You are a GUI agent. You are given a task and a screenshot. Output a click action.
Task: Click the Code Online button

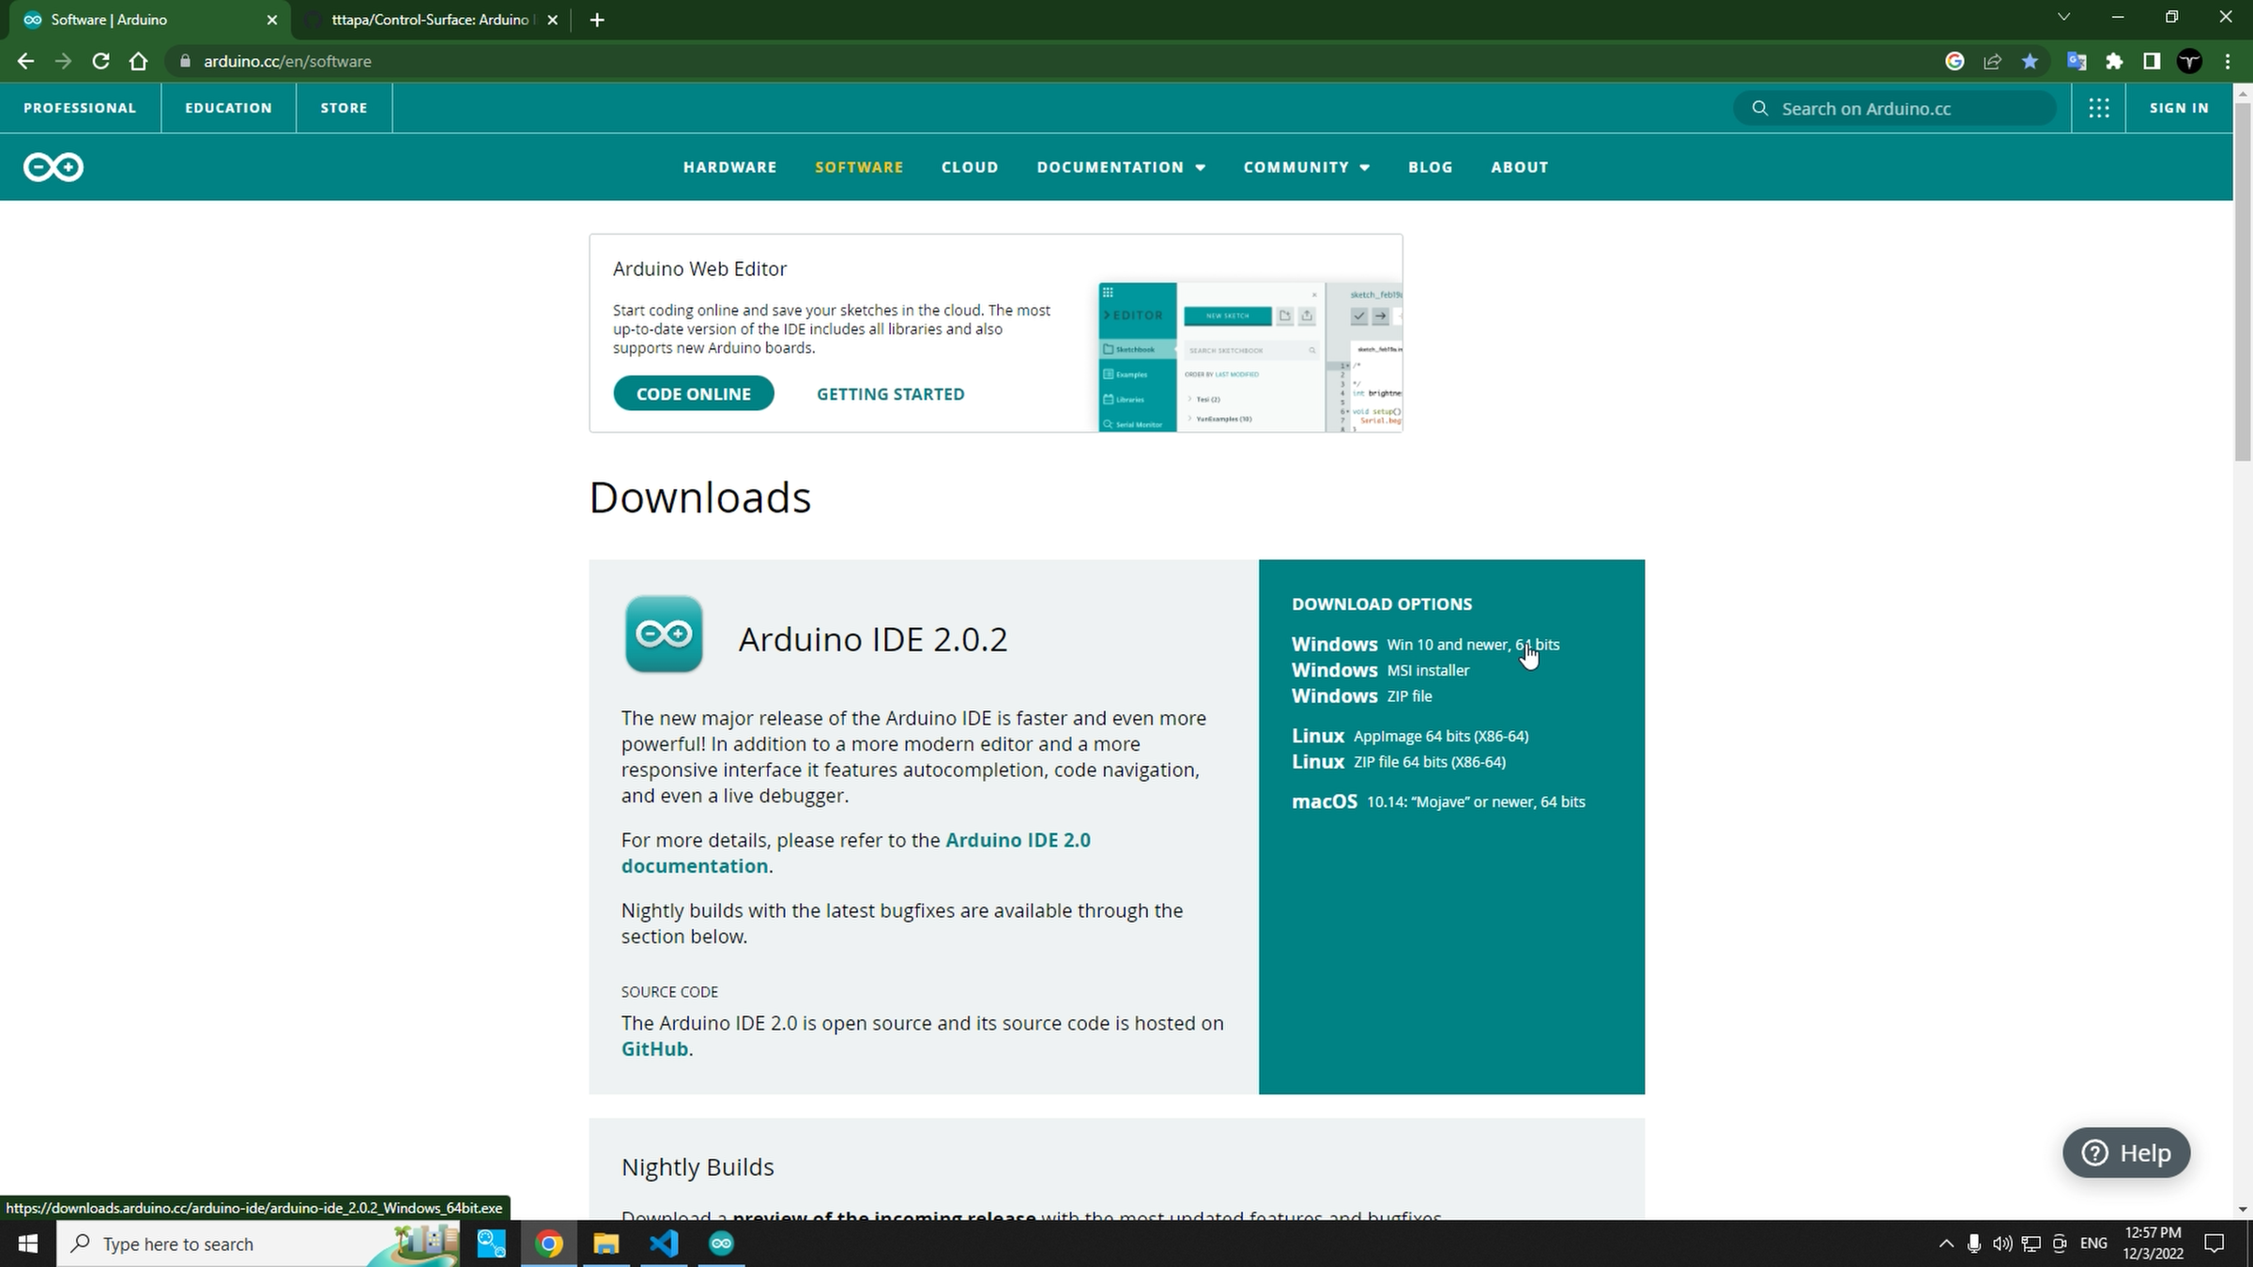pos(693,393)
